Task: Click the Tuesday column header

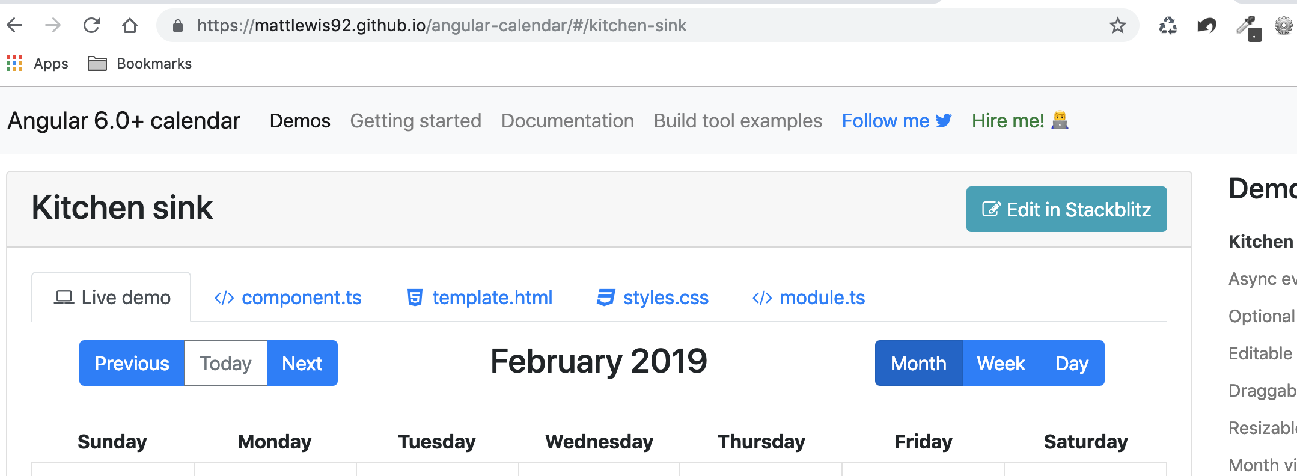Action: click(x=437, y=442)
